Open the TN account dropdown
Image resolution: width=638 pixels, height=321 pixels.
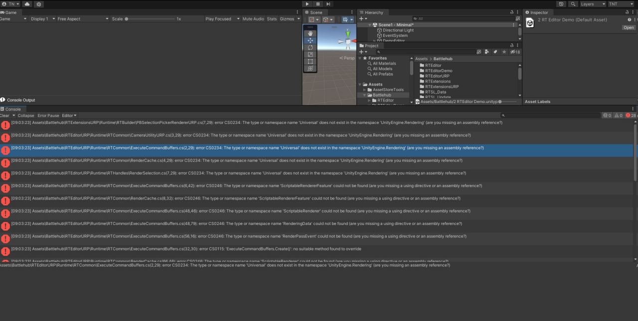click(10, 4)
